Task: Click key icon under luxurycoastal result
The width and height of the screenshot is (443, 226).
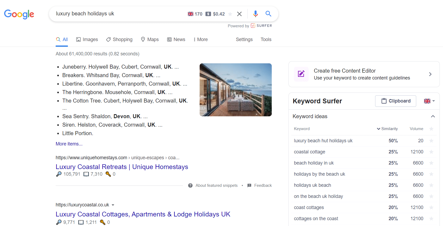Action: pos(103,222)
